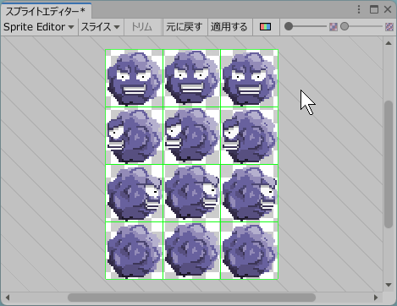Click the トリム trim button

point(142,27)
